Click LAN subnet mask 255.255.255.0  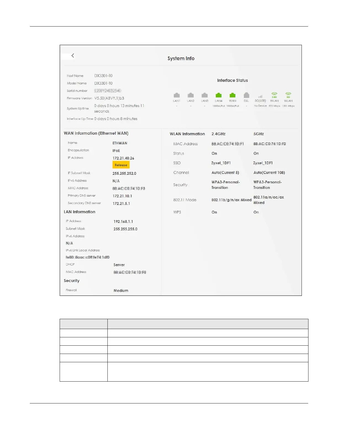125,229
